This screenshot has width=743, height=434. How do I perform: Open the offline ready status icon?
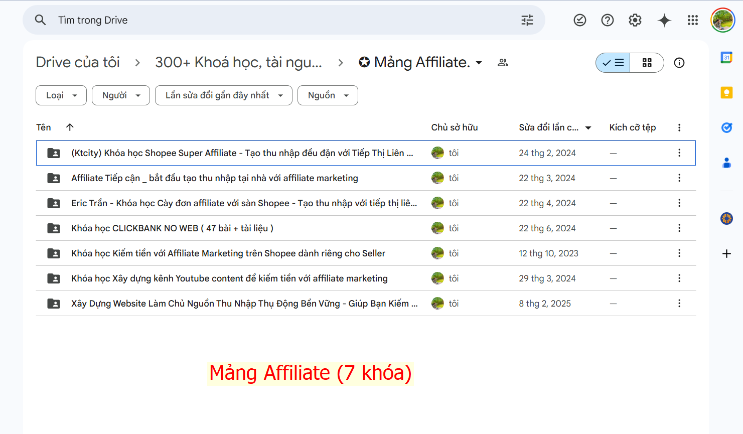(x=580, y=20)
